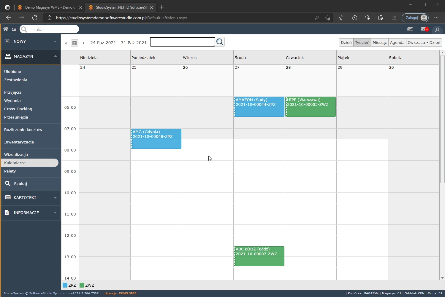The width and height of the screenshot is (445, 297).
Task: Click calendar scrollbar down arrow
Action: point(442,278)
